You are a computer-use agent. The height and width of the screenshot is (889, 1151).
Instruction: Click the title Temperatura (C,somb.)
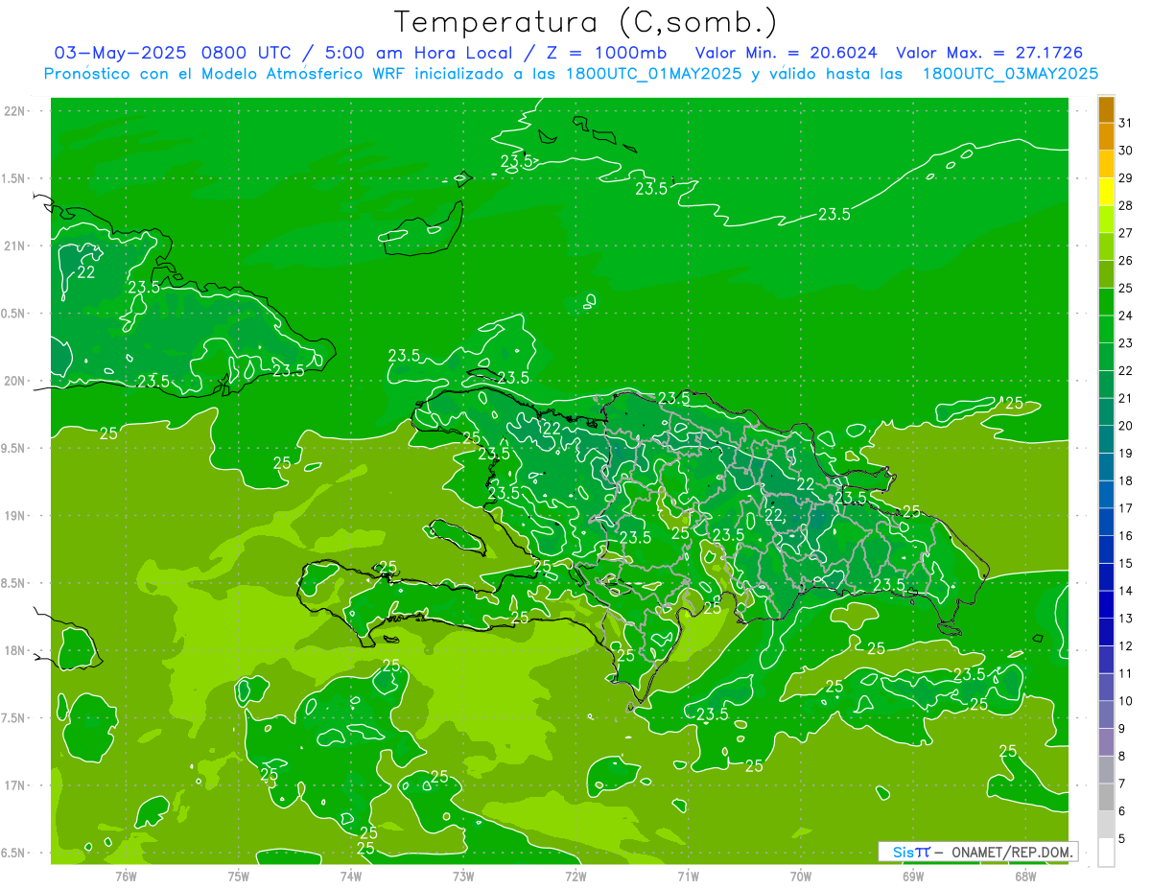(x=585, y=21)
